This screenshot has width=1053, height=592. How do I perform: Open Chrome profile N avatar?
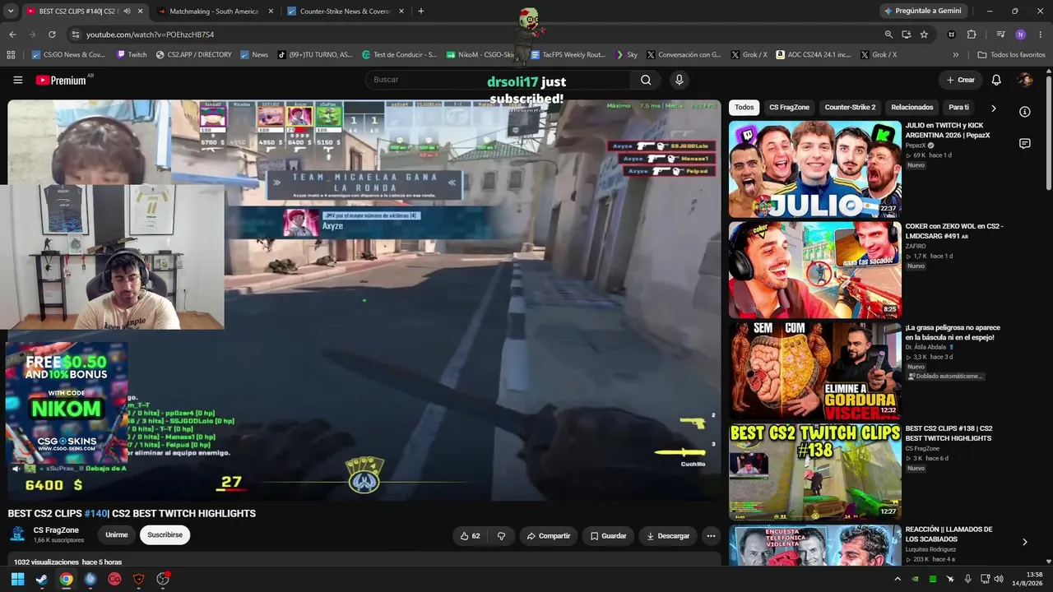1021,35
